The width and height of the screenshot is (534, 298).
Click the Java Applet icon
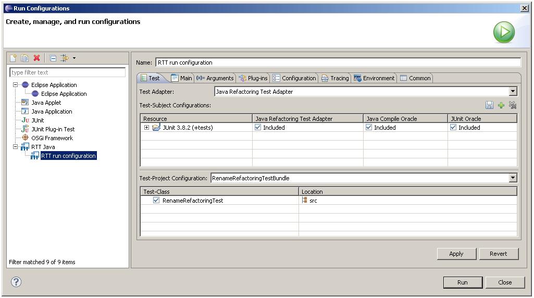(x=25, y=102)
